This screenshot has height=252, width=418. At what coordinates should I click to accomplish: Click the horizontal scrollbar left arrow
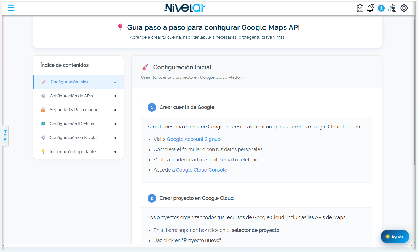pos(4,245)
